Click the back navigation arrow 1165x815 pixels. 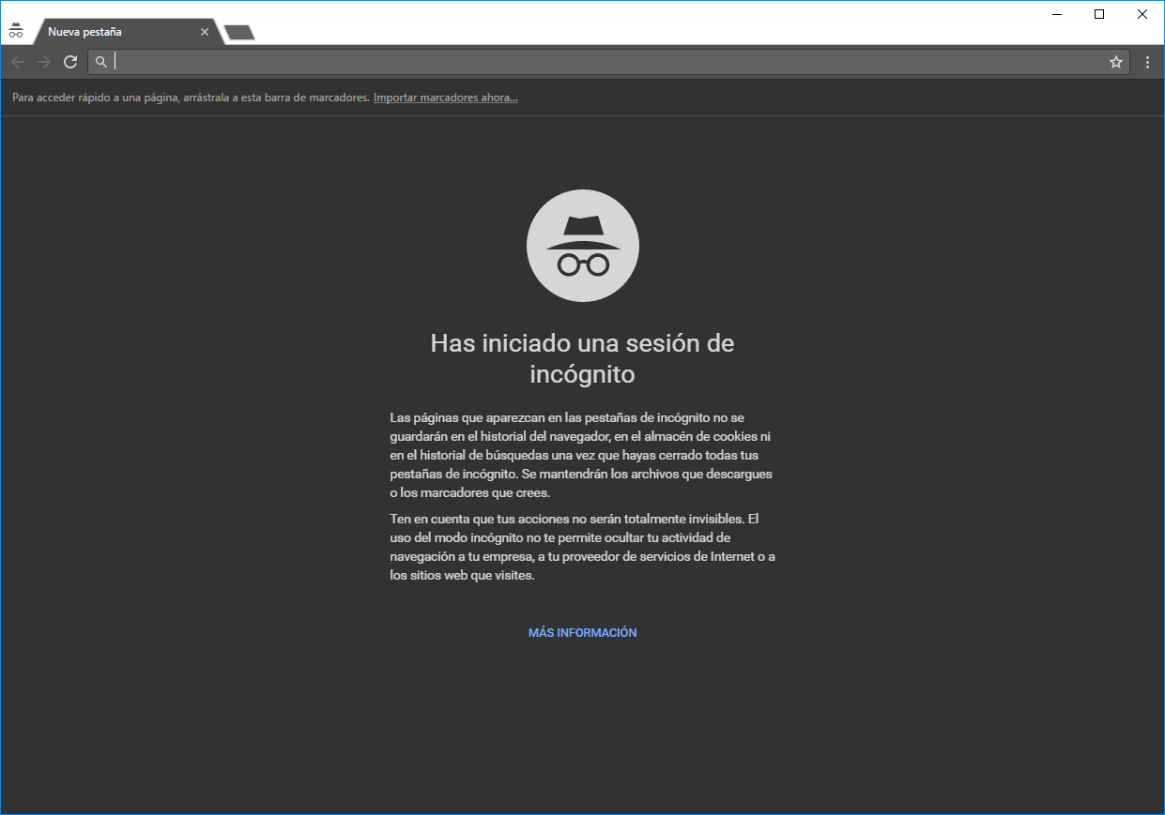click(x=18, y=62)
